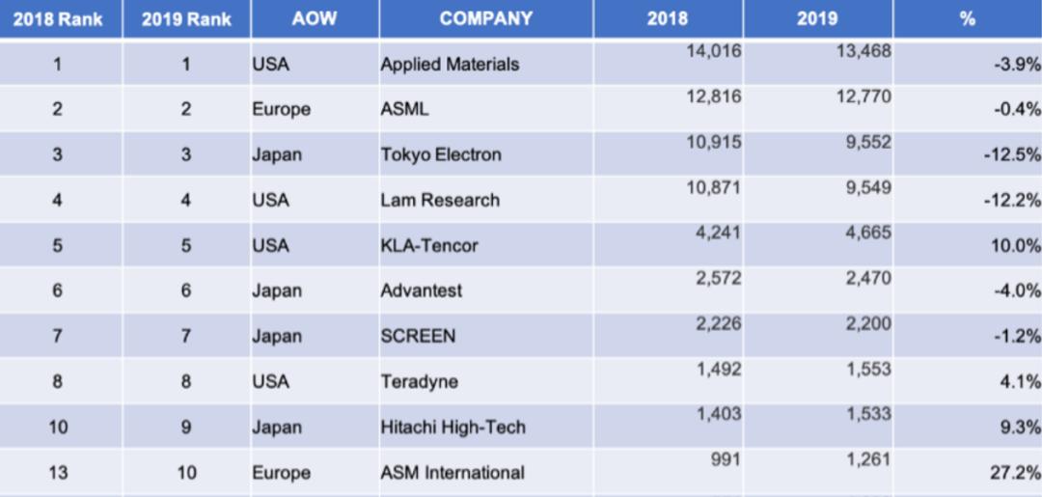The height and width of the screenshot is (497, 1042).
Task: Select the ASM International cell
Action: [x=452, y=473]
